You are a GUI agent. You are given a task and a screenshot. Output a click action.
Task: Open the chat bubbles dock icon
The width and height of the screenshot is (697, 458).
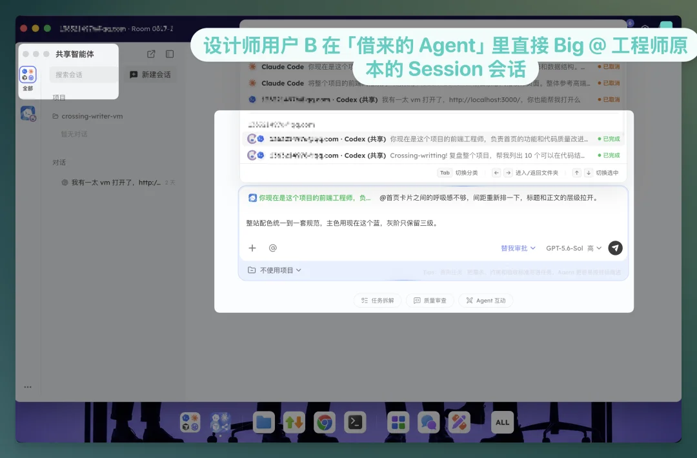pyautogui.click(x=429, y=422)
